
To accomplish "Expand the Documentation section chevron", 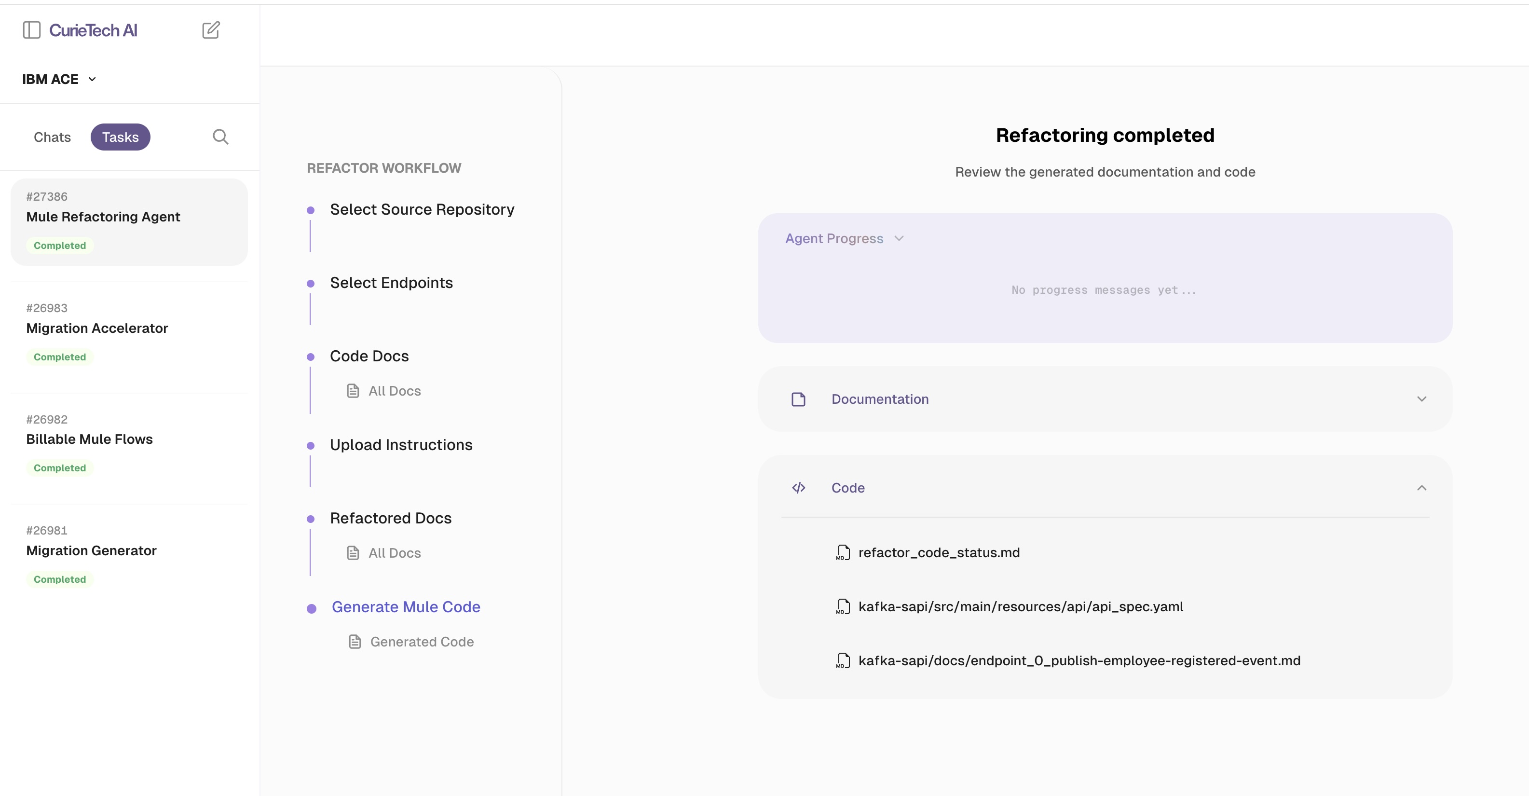I will click(1421, 399).
